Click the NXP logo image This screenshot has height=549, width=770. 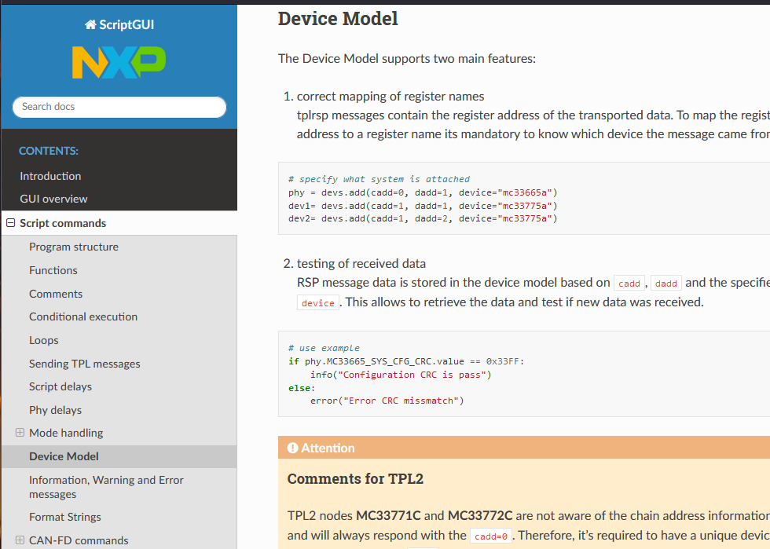[119, 62]
